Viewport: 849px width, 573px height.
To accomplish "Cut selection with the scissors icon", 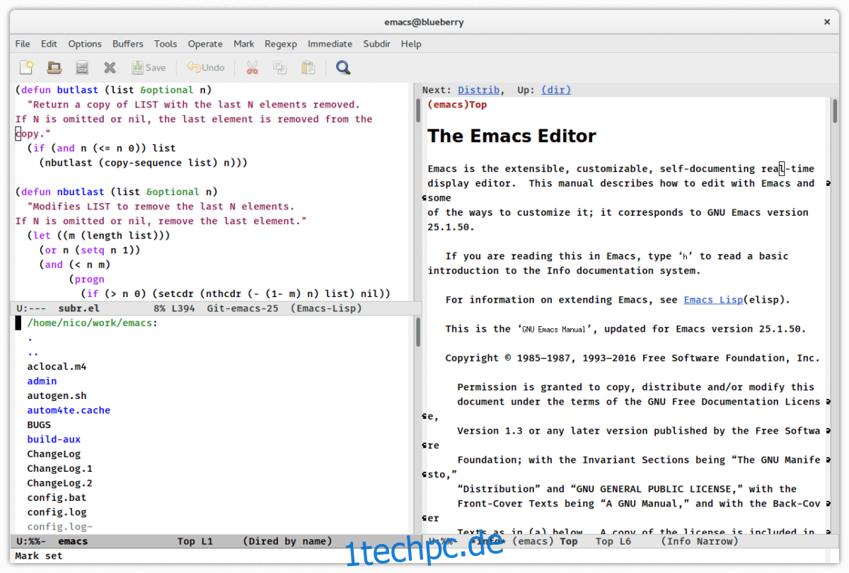I will (252, 68).
